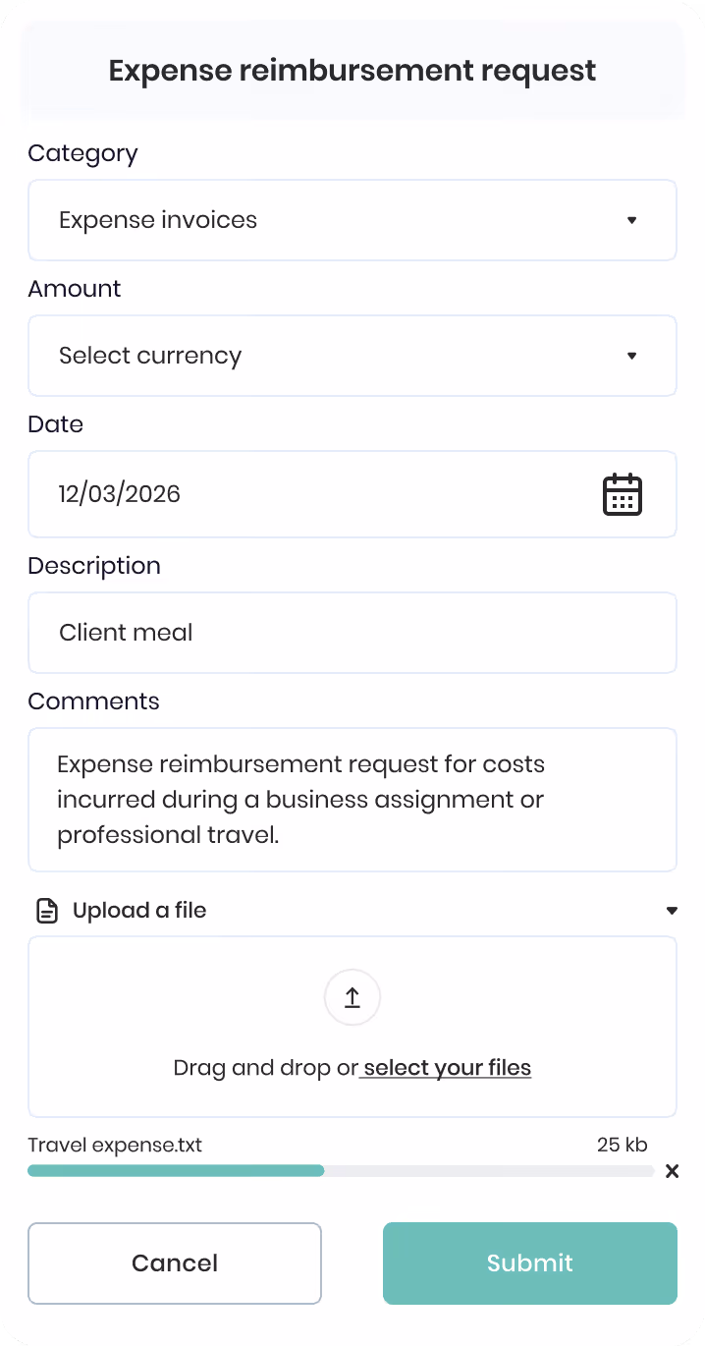Open the Category dropdown showing Expense invoices

(352, 220)
